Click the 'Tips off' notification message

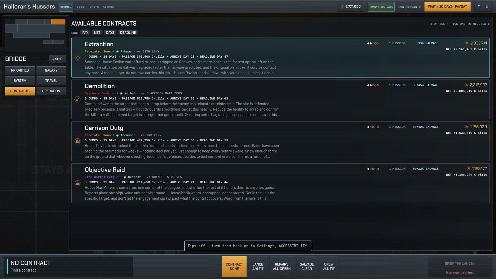pyautogui.click(x=248, y=246)
